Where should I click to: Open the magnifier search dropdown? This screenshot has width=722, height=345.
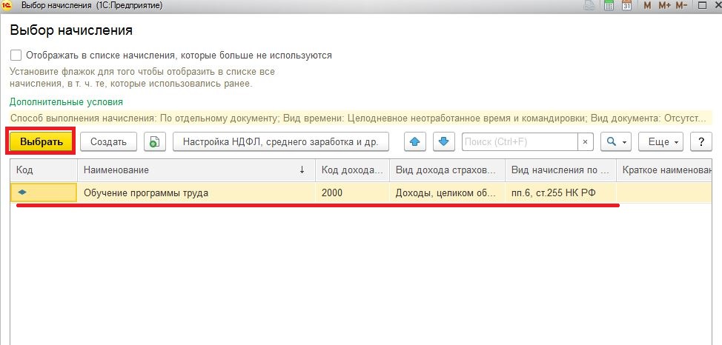[616, 141]
